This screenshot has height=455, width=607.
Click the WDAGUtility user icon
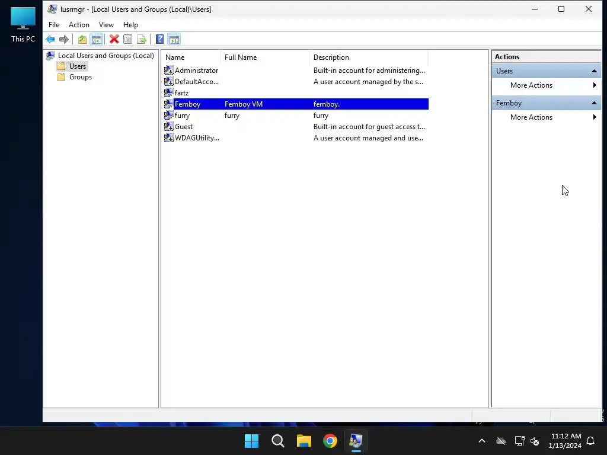coord(169,137)
